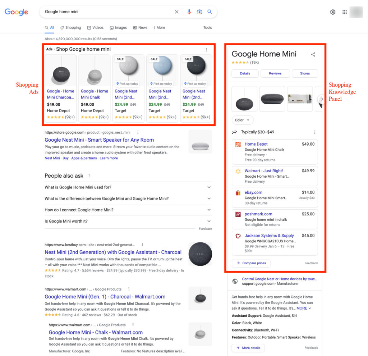Screen dimensions: 368x356
Task: Open the Home Depot $49.00 store listing
Action: coord(275,152)
